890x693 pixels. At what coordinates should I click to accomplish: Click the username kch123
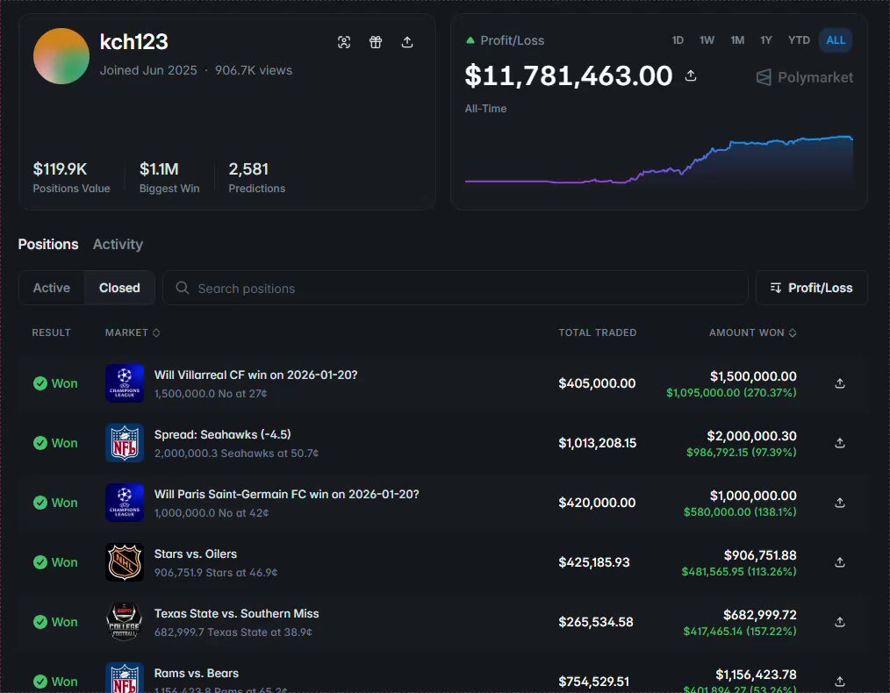(134, 42)
